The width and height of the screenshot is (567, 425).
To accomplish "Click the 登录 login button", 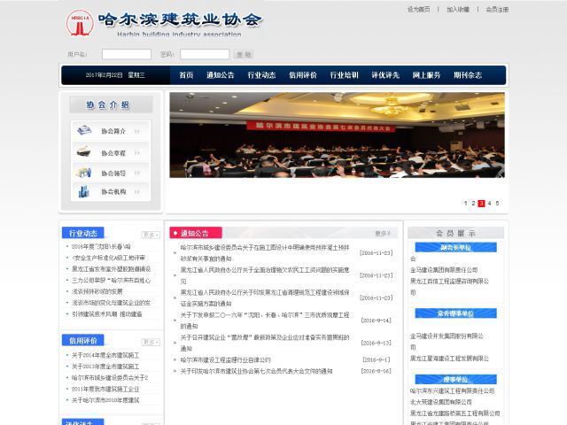I will [x=244, y=55].
